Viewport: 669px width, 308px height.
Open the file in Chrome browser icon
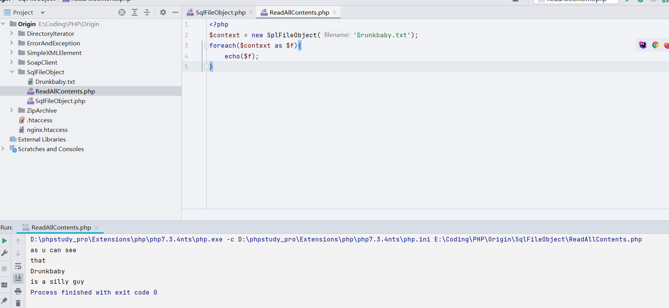click(655, 45)
